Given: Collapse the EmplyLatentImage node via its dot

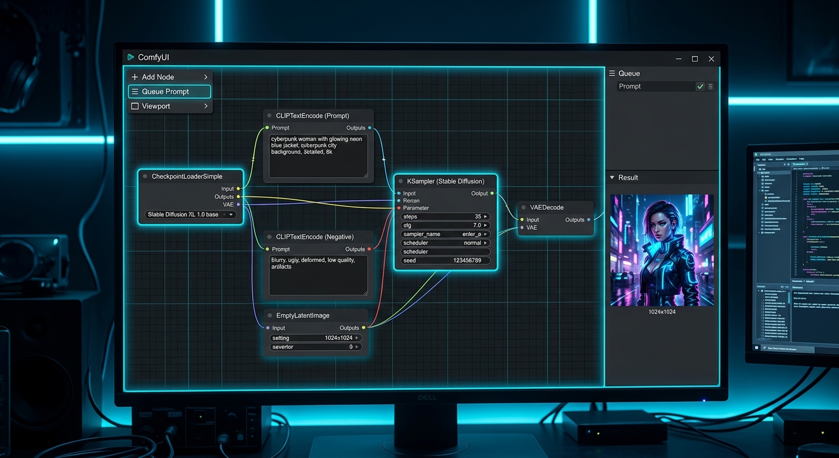Looking at the screenshot, I should tap(269, 315).
